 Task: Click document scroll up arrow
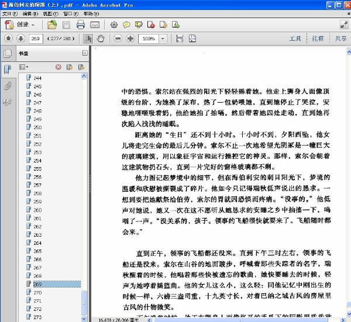(349, 53)
